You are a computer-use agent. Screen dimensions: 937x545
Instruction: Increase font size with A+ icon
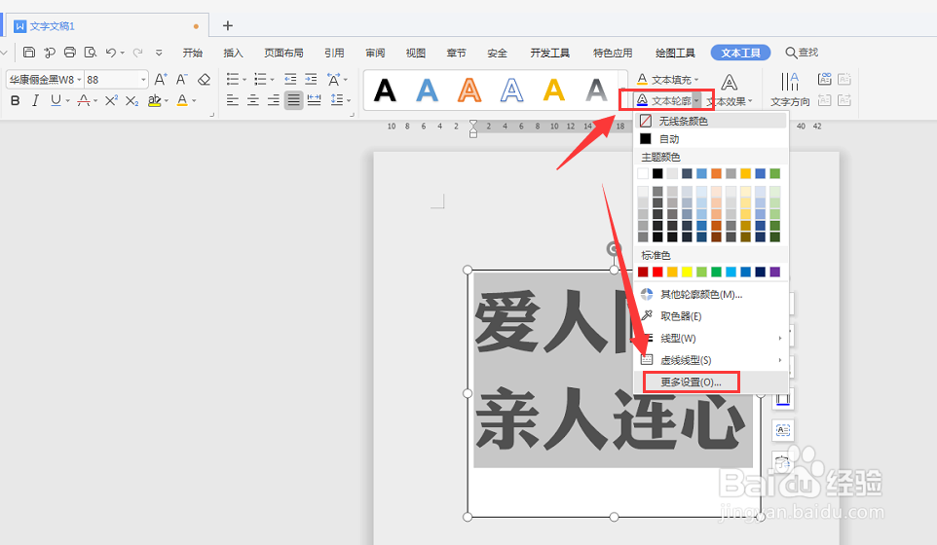tap(160, 80)
